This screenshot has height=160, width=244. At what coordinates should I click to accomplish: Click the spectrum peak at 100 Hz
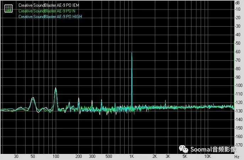click(56, 88)
